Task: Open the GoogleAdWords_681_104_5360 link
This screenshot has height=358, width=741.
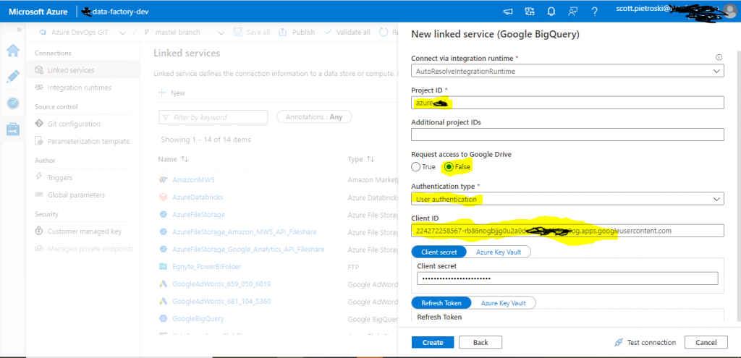Action: tap(221, 301)
